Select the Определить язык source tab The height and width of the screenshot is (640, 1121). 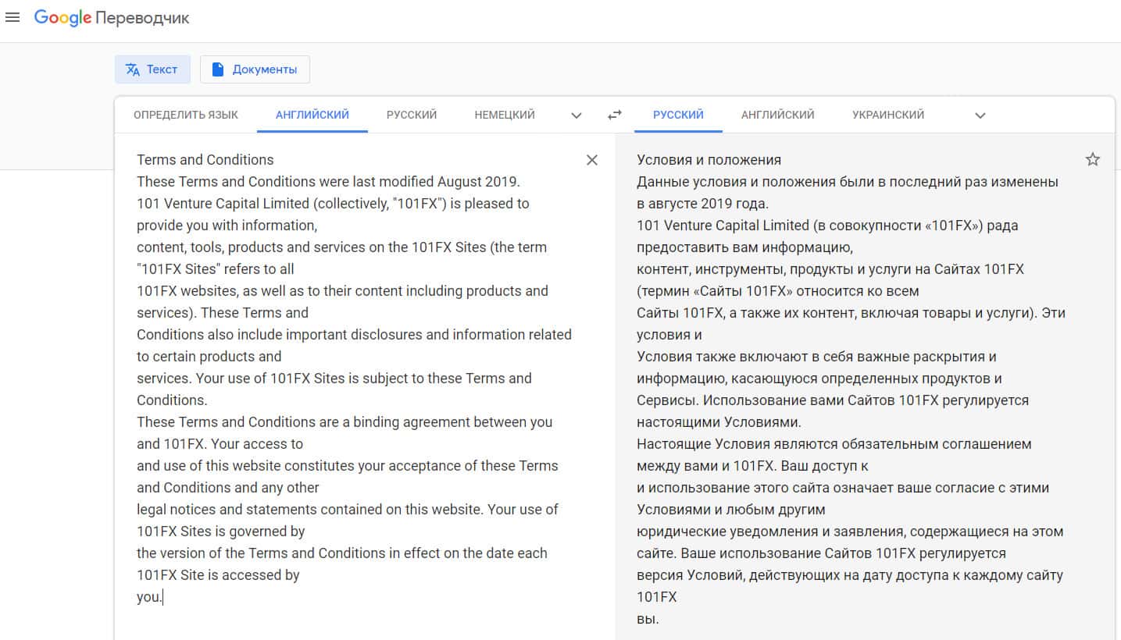[x=186, y=115]
